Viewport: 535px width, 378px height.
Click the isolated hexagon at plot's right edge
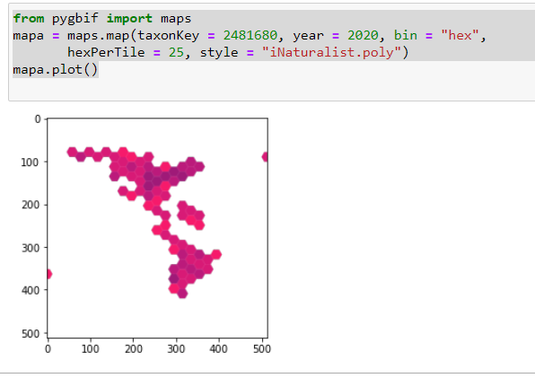[265, 157]
